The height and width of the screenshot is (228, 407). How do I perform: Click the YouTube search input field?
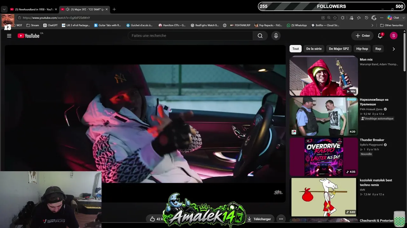(190, 36)
